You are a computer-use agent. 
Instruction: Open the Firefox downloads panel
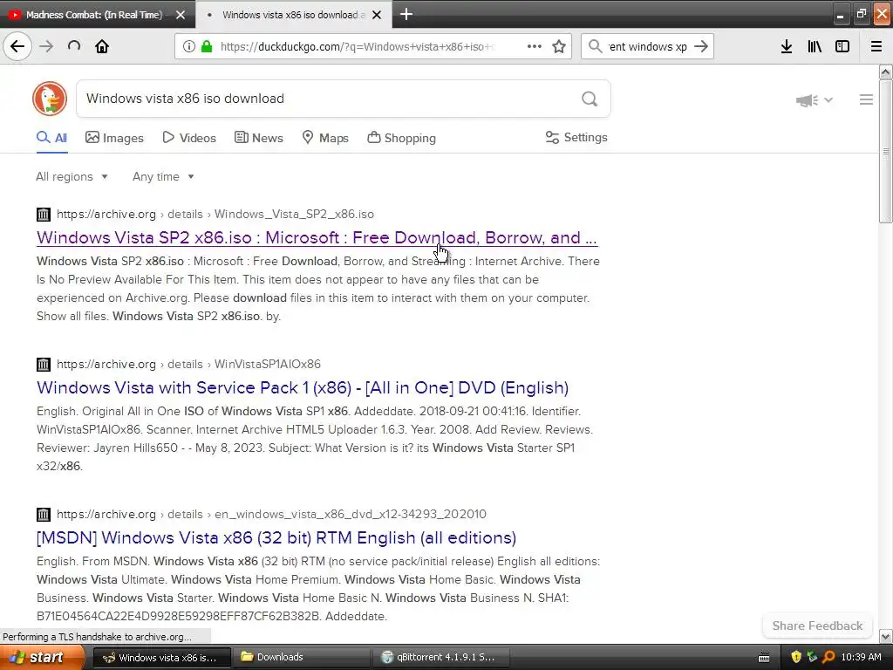[787, 46]
